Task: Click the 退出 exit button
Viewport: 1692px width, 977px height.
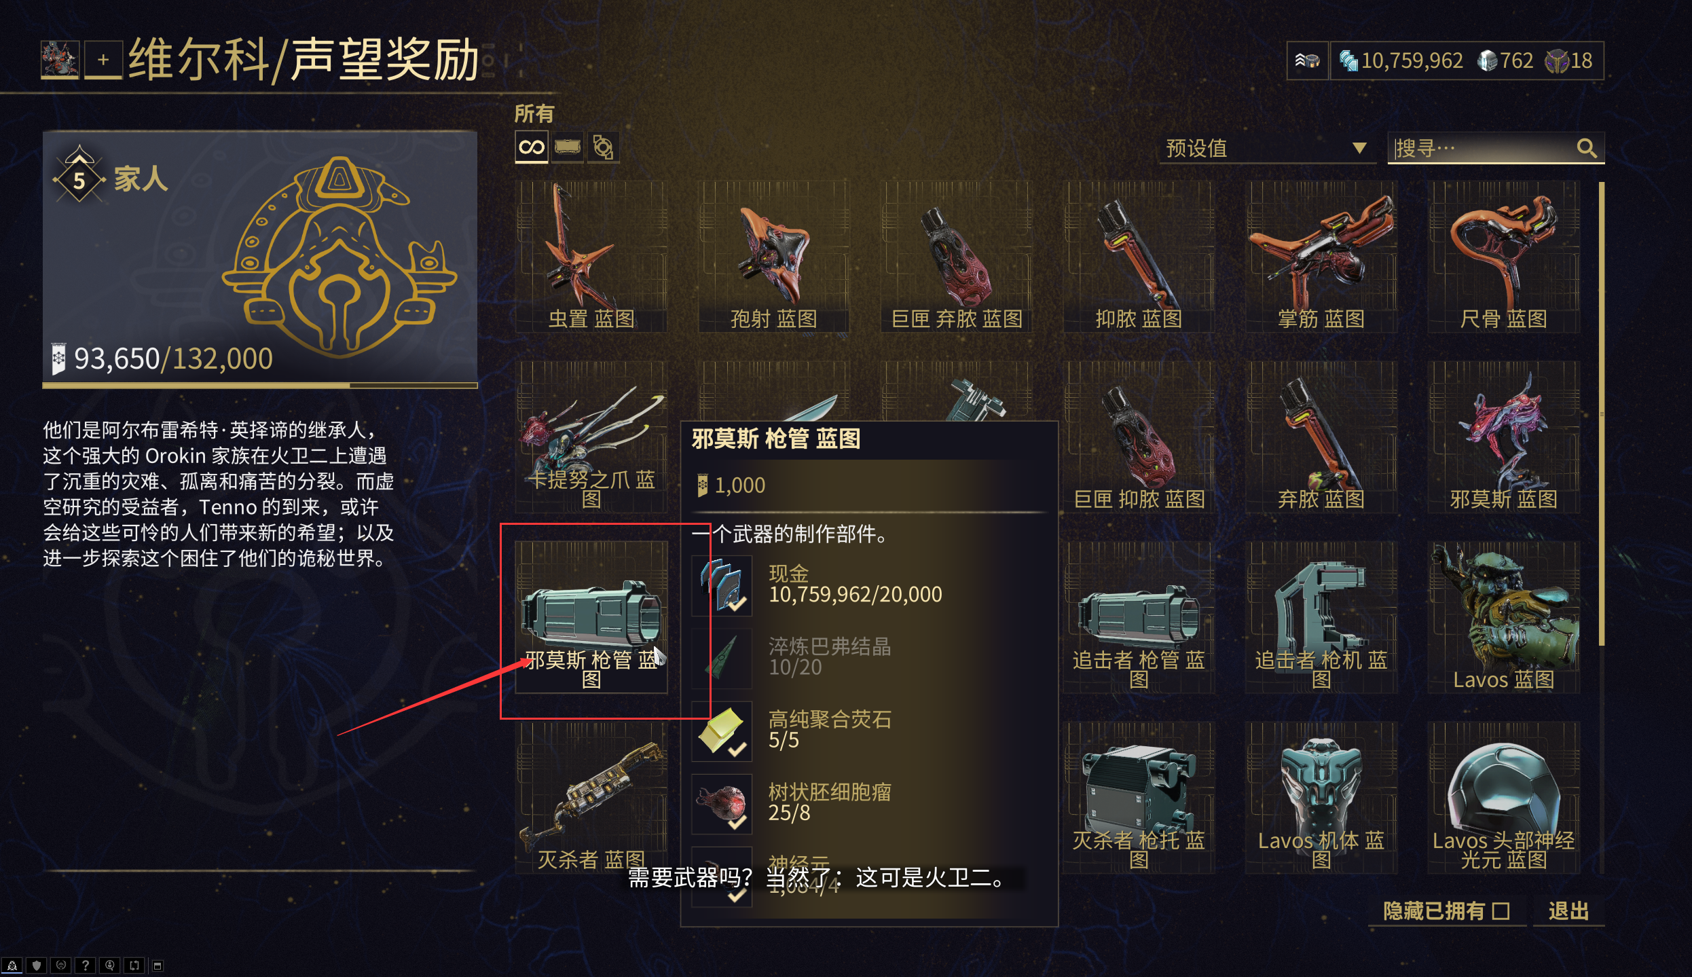Action: click(x=1568, y=911)
